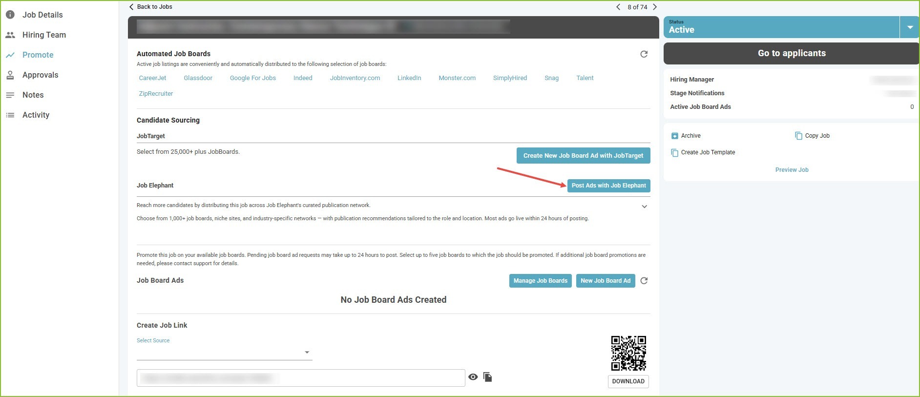Image resolution: width=920 pixels, height=397 pixels.
Task: Download the QR code
Action: pos(628,381)
